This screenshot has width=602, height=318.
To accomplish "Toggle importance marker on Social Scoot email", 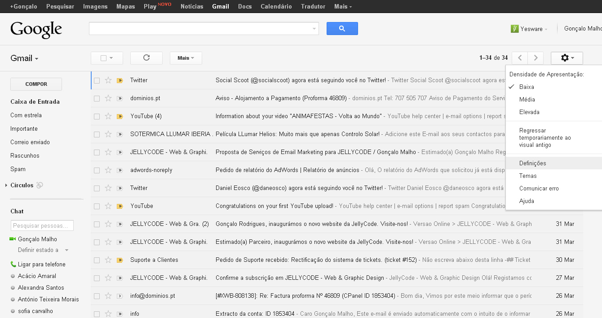I will pos(120,80).
